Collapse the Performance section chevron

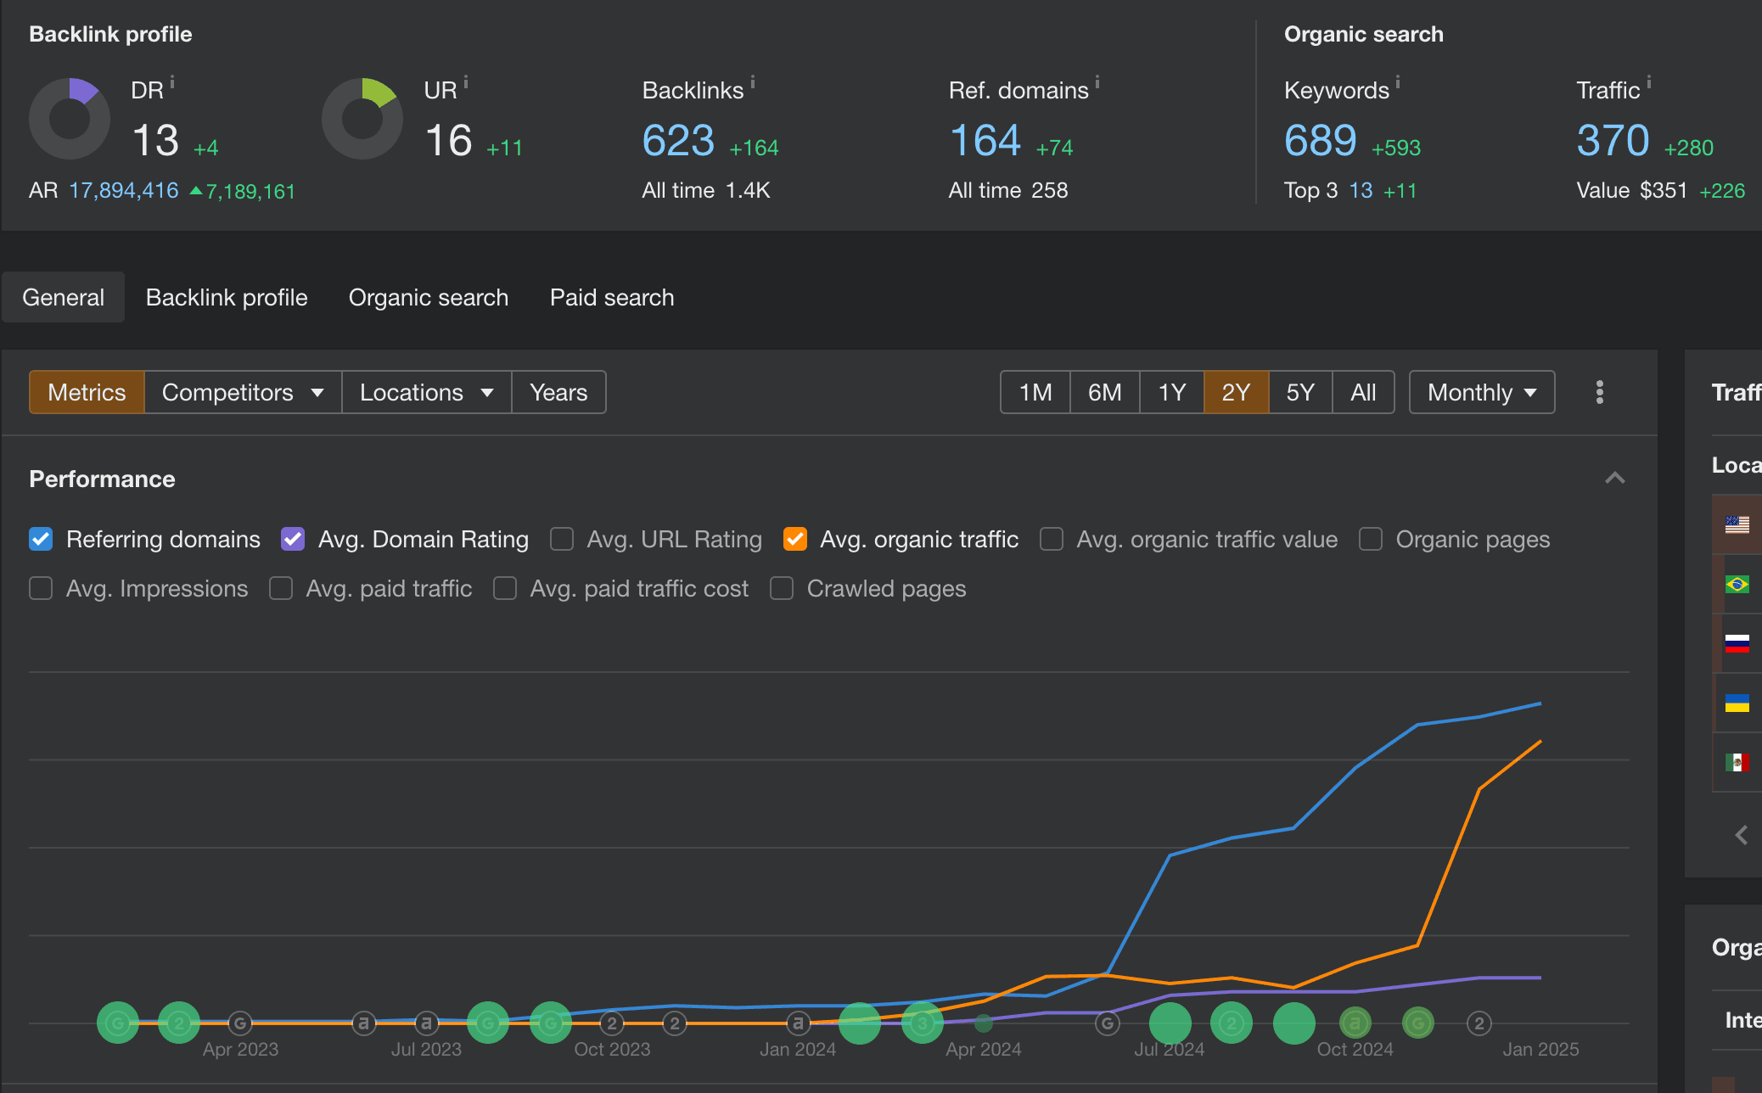1614,479
